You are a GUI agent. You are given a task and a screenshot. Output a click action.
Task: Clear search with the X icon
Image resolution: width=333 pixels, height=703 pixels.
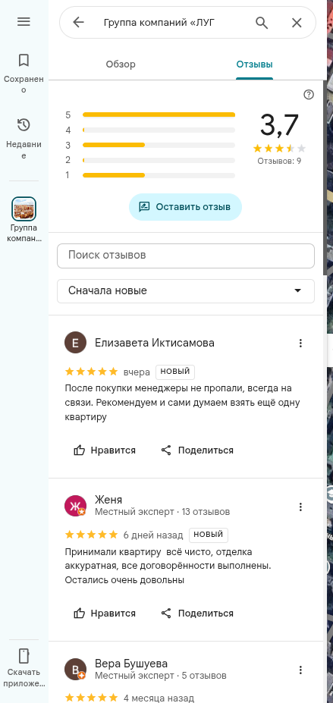(x=297, y=23)
